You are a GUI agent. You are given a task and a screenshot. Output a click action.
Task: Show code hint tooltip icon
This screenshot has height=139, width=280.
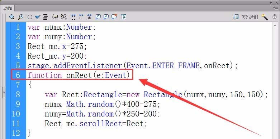(x=55, y=17)
